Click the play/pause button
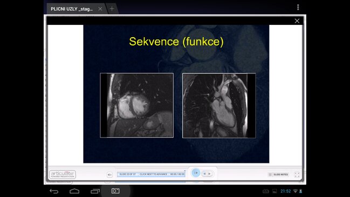 coord(196,173)
